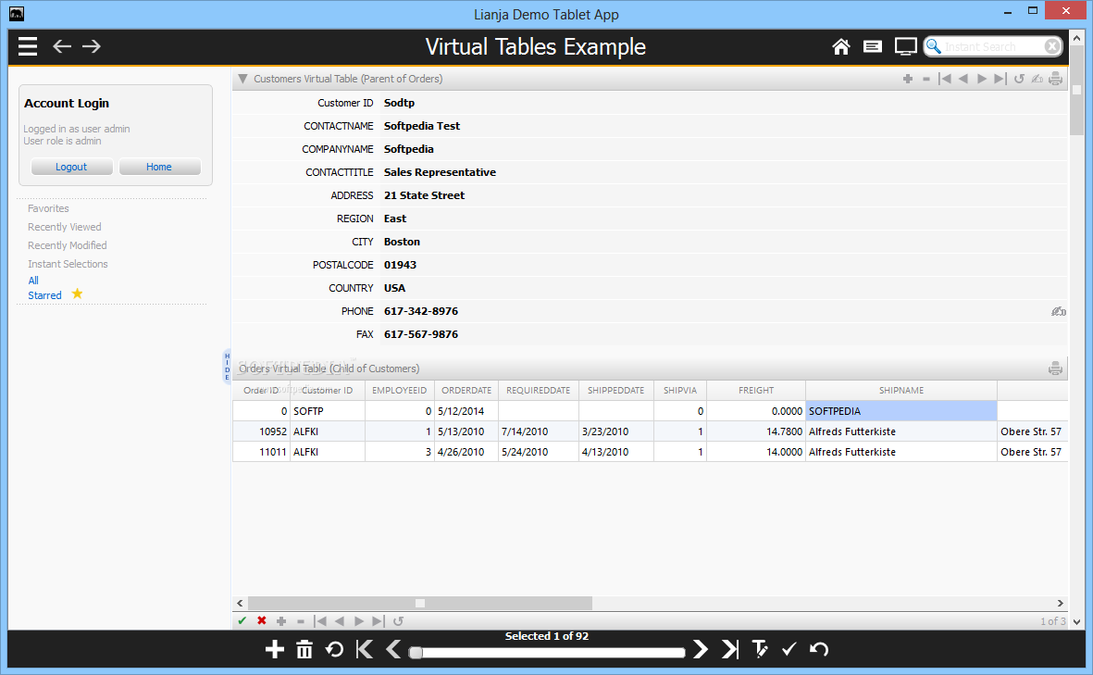
Task: Add a record in the Customers section header
Action: point(908,79)
